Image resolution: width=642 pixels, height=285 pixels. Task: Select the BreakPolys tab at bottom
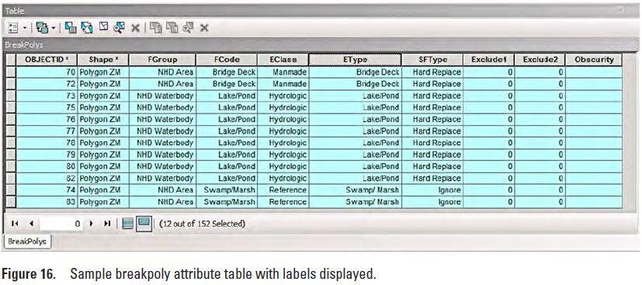point(27,242)
